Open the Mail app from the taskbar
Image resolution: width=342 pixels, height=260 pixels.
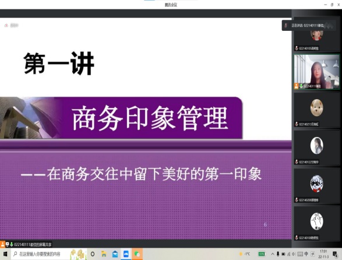[115, 254]
